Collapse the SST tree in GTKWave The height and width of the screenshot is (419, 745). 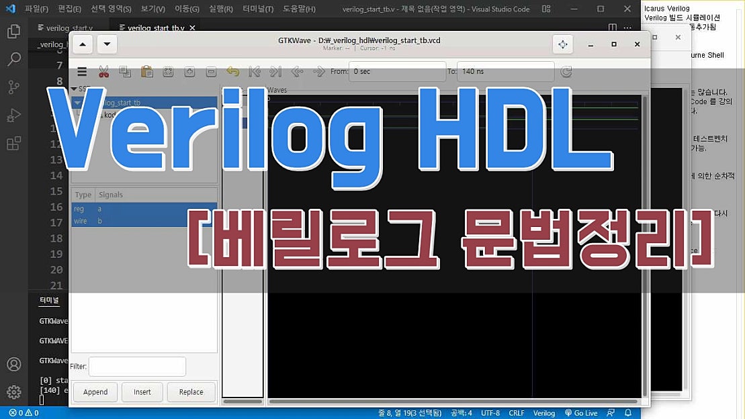(x=74, y=89)
